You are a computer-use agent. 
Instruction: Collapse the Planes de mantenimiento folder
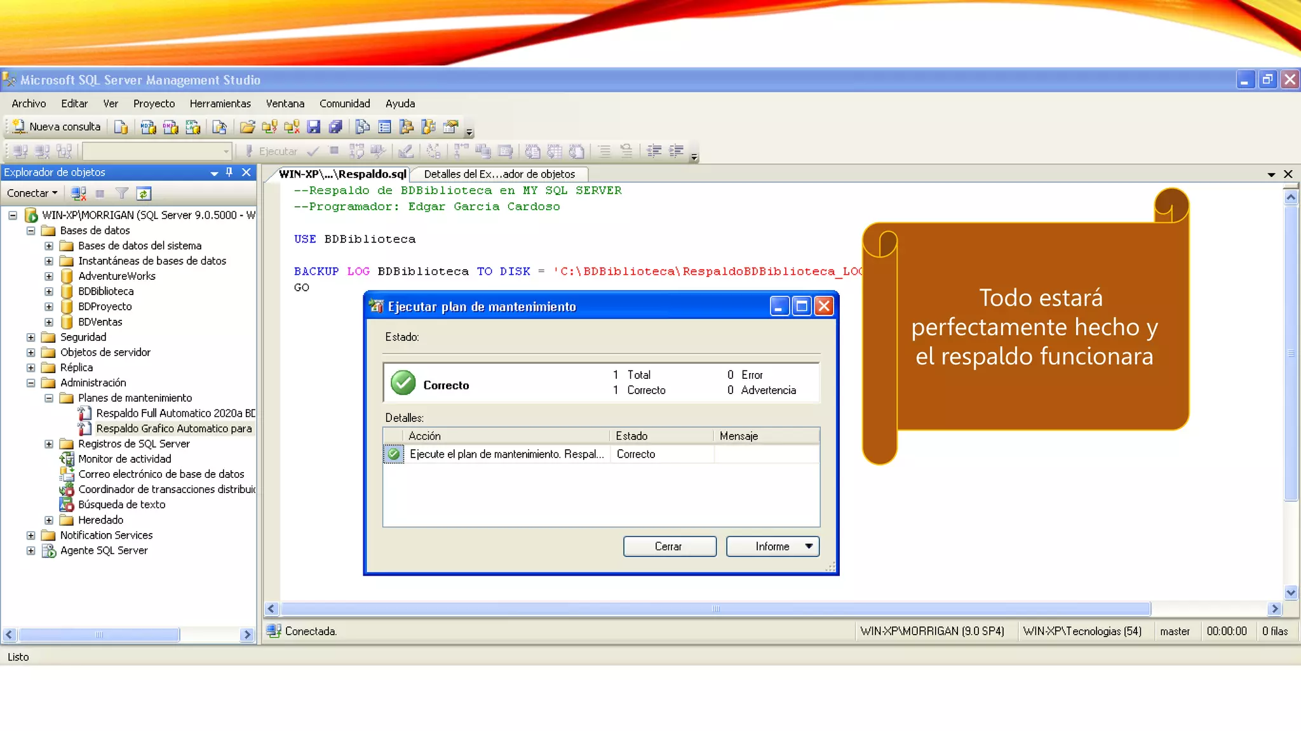pyautogui.click(x=49, y=398)
